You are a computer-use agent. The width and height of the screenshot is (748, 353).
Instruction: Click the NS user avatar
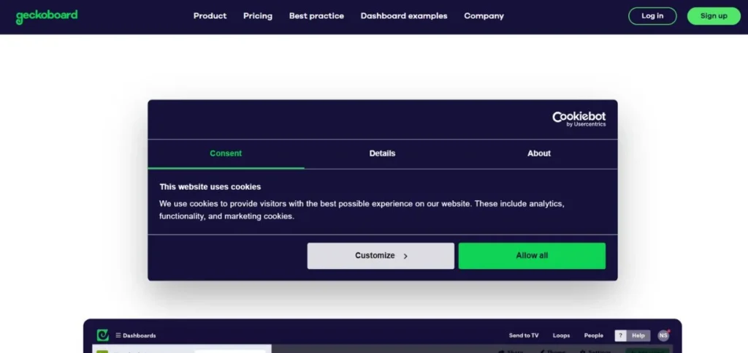pyautogui.click(x=663, y=335)
